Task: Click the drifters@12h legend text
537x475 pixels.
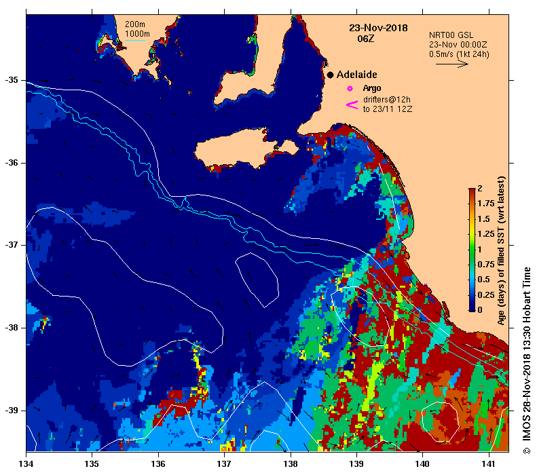Action: tap(387, 100)
